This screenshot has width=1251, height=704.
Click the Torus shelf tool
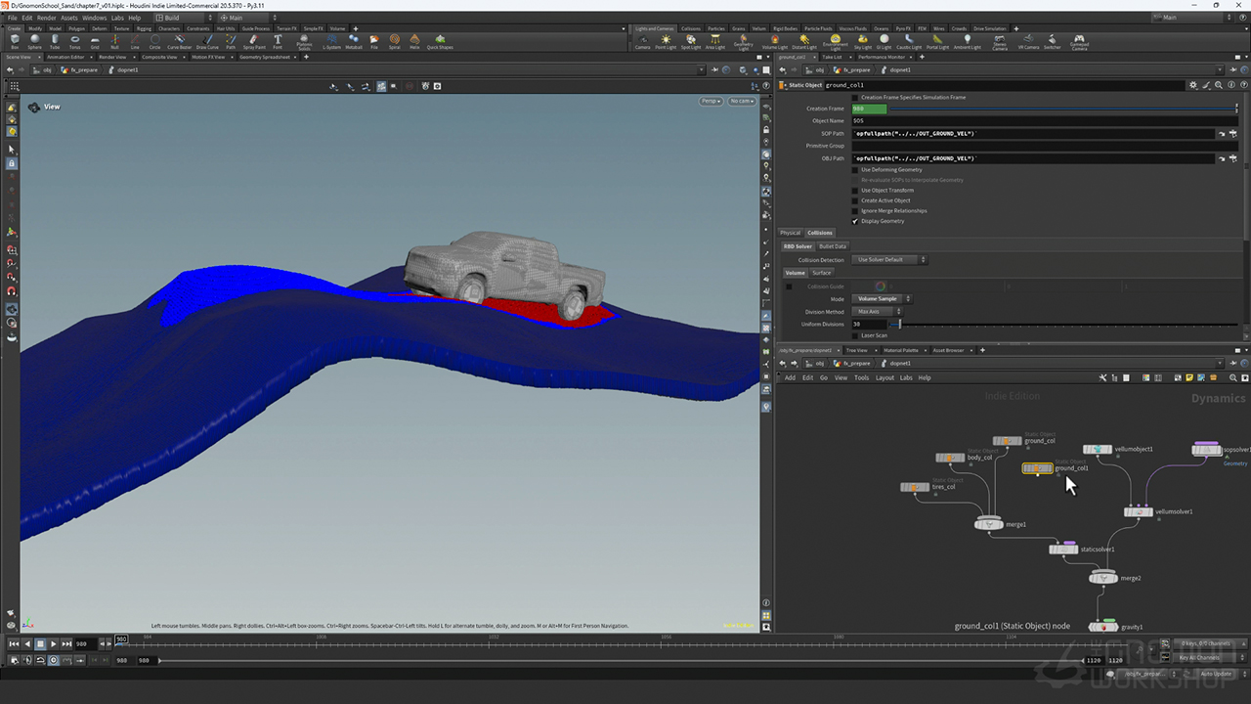(x=75, y=41)
